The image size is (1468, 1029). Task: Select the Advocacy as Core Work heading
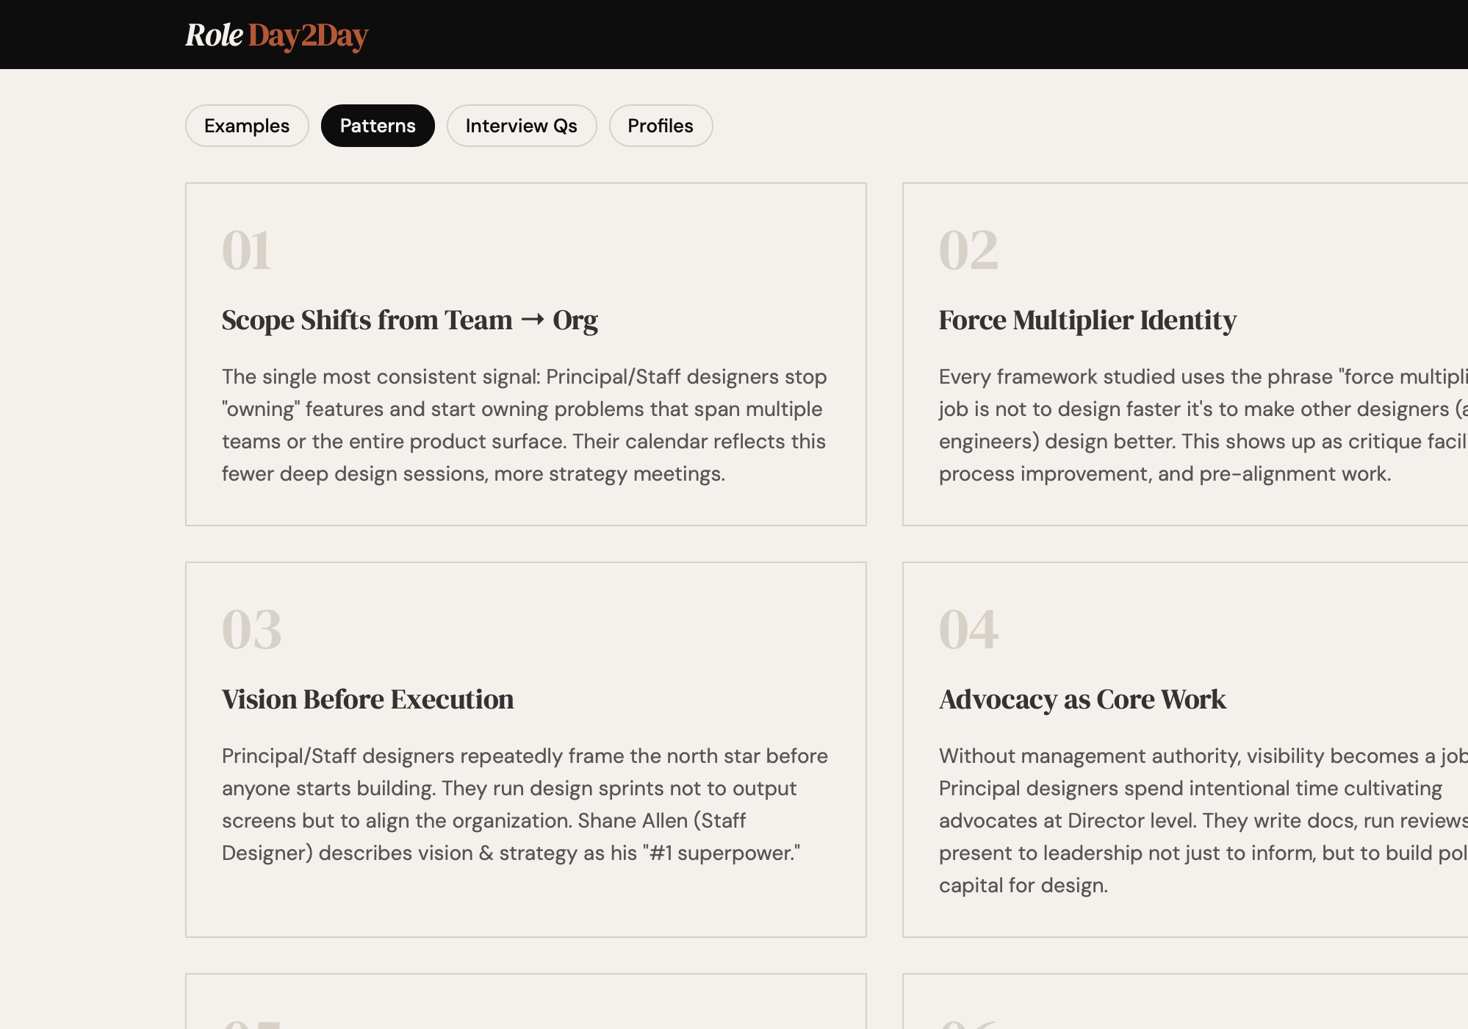(x=1082, y=700)
